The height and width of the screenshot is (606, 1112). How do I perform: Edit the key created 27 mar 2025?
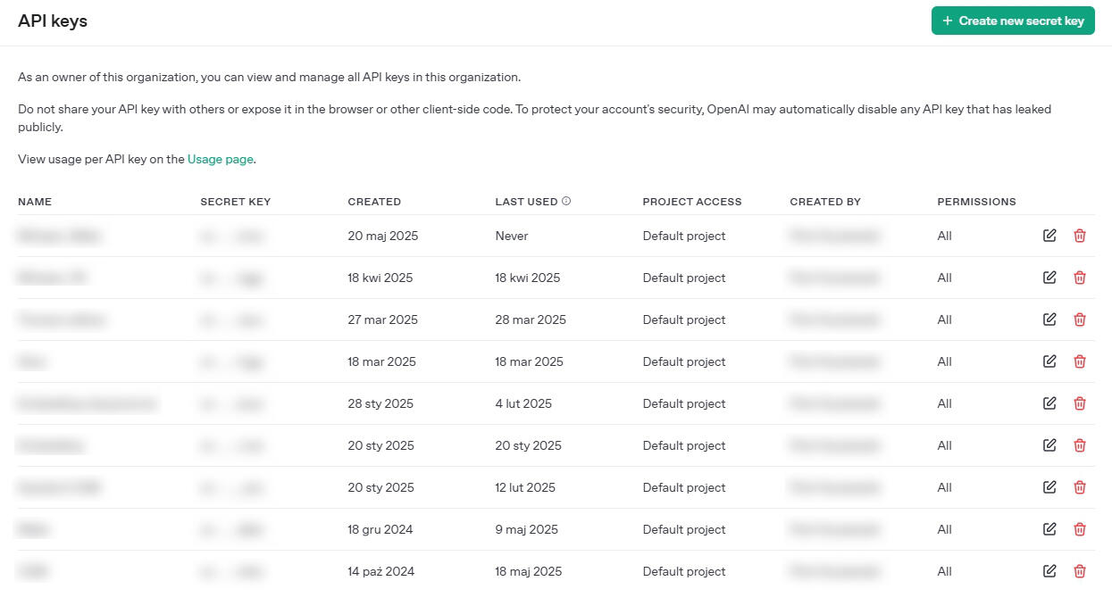[x=1049, y=320]
